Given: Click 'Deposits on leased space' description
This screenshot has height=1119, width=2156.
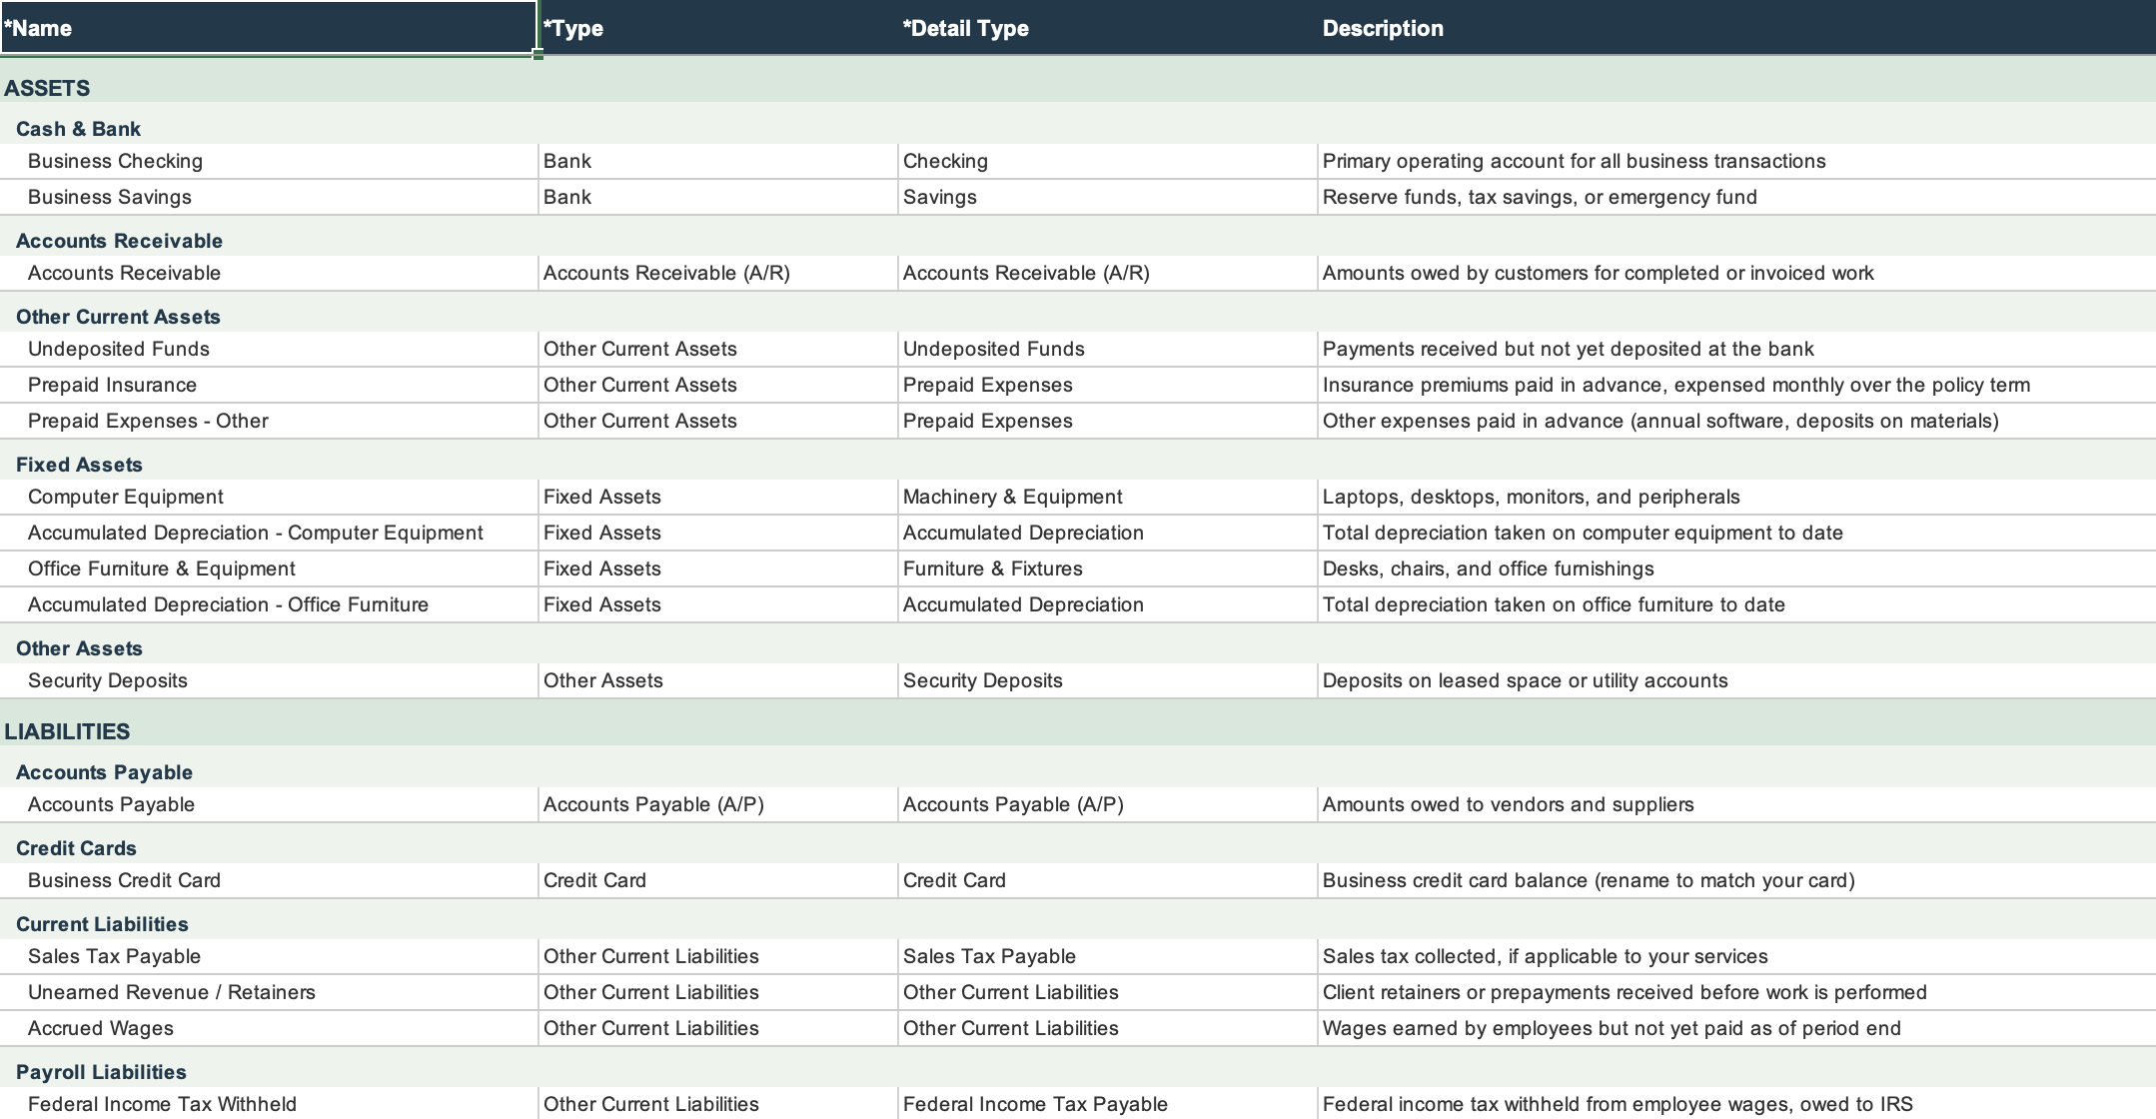Looking at the screenshot, I should [1736, 680].
